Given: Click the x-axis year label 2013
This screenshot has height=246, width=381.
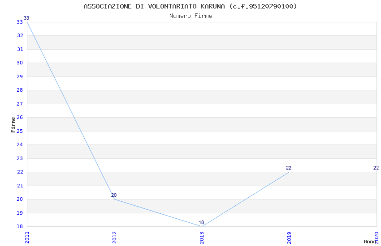Looking at the screenshot, I should [202, 238].
